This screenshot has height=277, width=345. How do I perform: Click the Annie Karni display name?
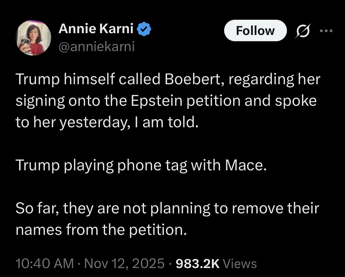(x=96, y=29)
